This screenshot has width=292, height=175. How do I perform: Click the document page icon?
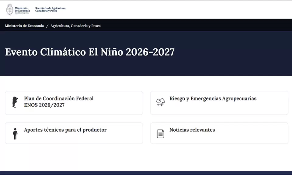[161, 134]
